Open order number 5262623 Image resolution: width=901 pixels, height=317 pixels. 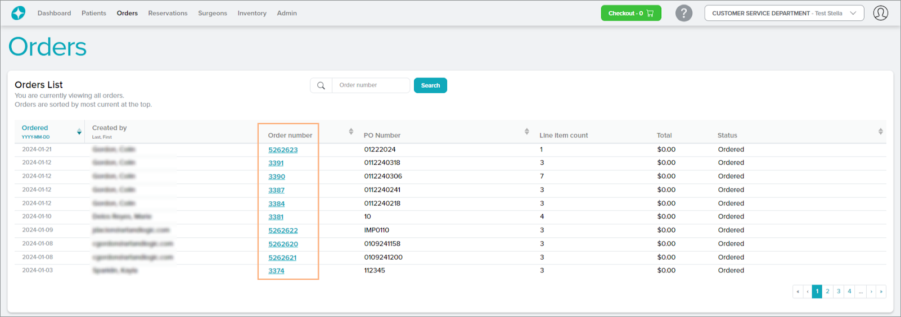[283, 150]
